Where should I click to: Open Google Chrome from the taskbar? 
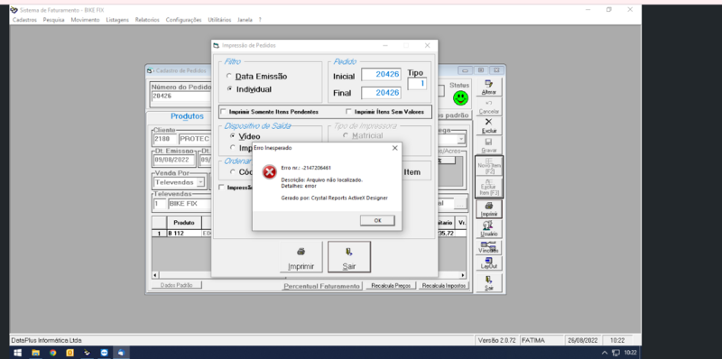53,353
